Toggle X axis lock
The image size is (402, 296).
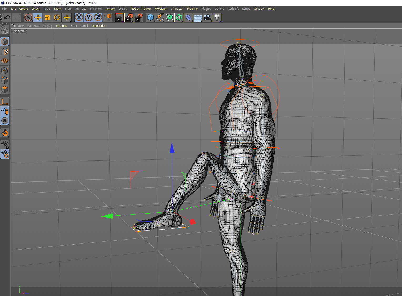point(79,18)
